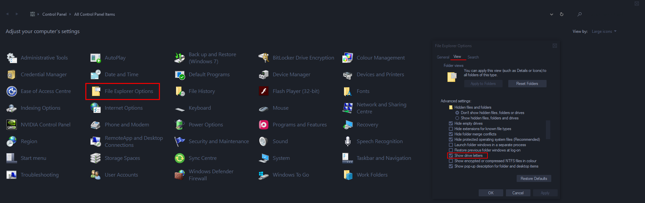The width and height of the screenshot is (645, 203).
Task: Open Device Manager icon
Action: (x=264, y=75)
